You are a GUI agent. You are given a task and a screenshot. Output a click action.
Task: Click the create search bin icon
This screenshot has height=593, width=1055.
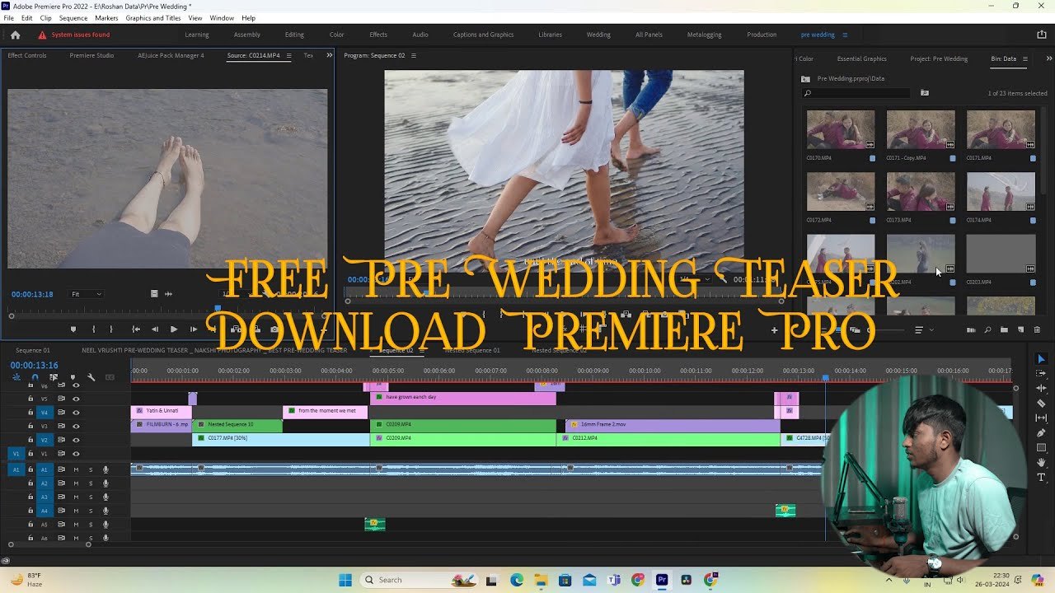[x=925, y=93]
